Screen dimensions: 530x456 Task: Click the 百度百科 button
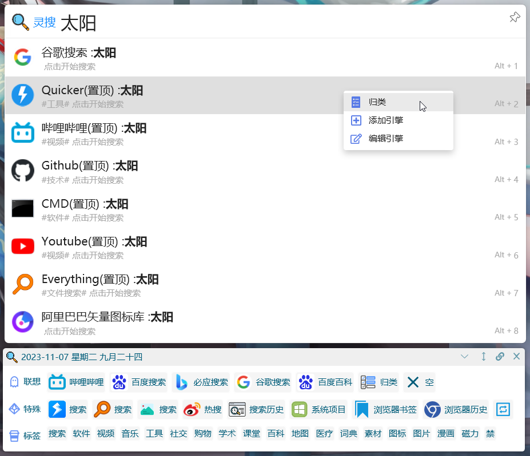coord(325,382)
